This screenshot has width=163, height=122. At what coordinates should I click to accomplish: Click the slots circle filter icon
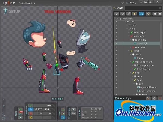coord(123,14)
